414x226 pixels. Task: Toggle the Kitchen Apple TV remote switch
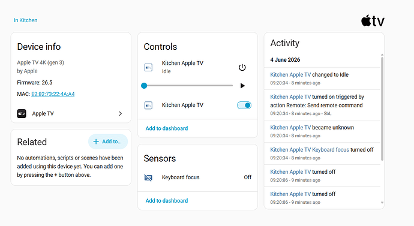[x=244, y=106]
